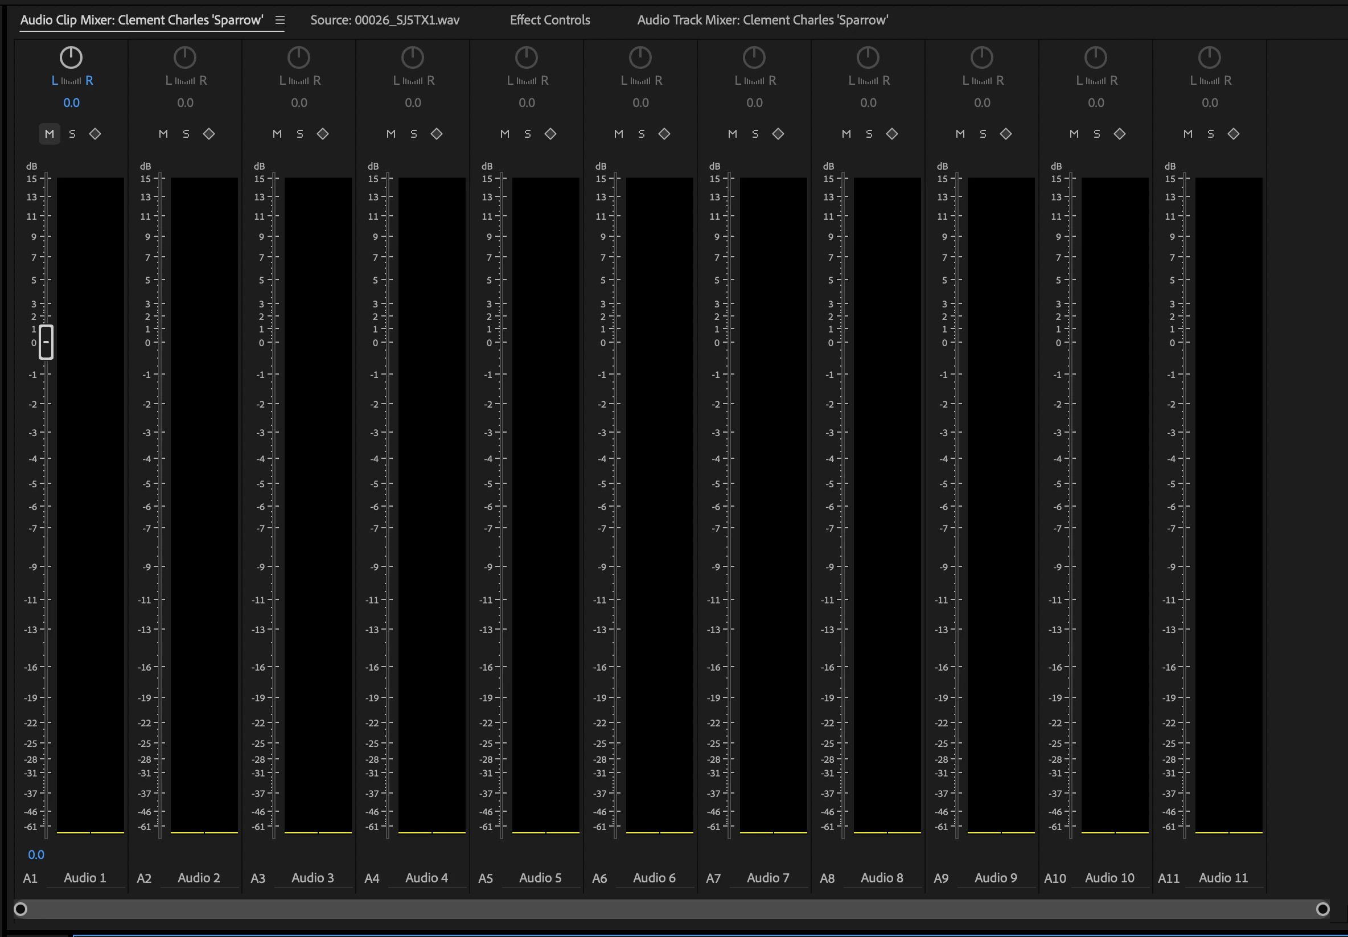Click the Audio 1 pan knob
This screenshot has height=937, width=1348.
click(71, 57)
